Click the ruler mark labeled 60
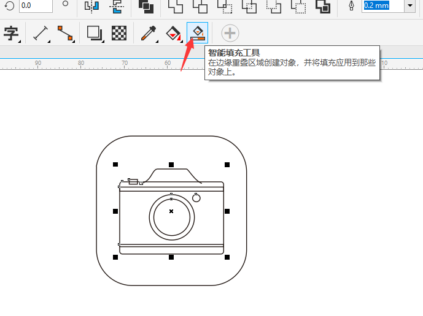This screenshot has width=423, height=316. coord(168,62)
